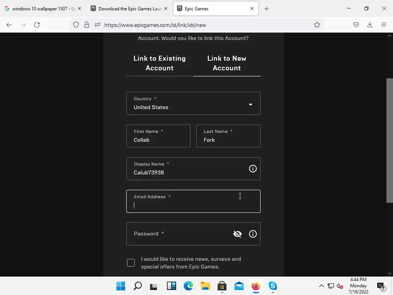Open File Explorer from taskbar

[x=205, y=286]
